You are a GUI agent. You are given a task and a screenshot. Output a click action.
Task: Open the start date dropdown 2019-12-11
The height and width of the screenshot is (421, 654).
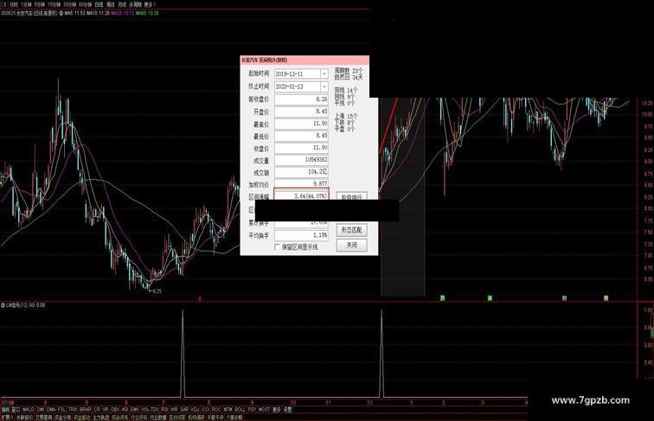(x=324, y=73)
